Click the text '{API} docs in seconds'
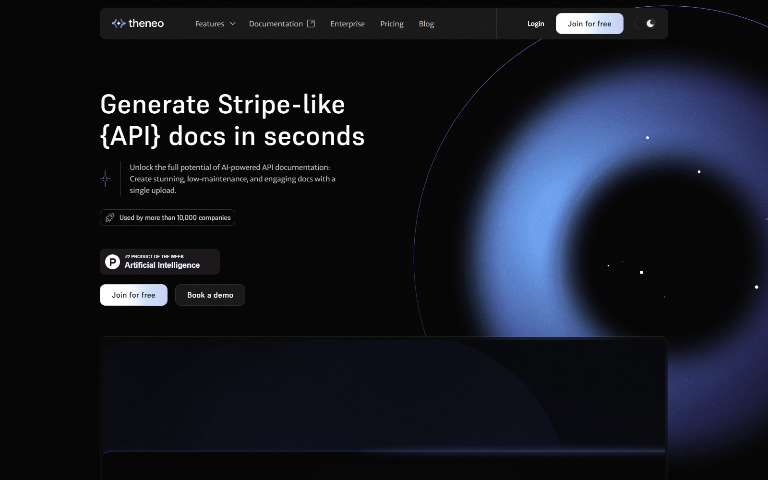 coord(232,136)
